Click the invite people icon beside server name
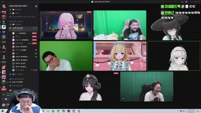Screen dimensions: 201x113 click(36, 6)
